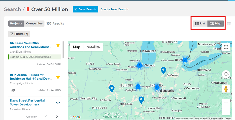Click the Detroit cluster marker with 2

coord(185,60)
